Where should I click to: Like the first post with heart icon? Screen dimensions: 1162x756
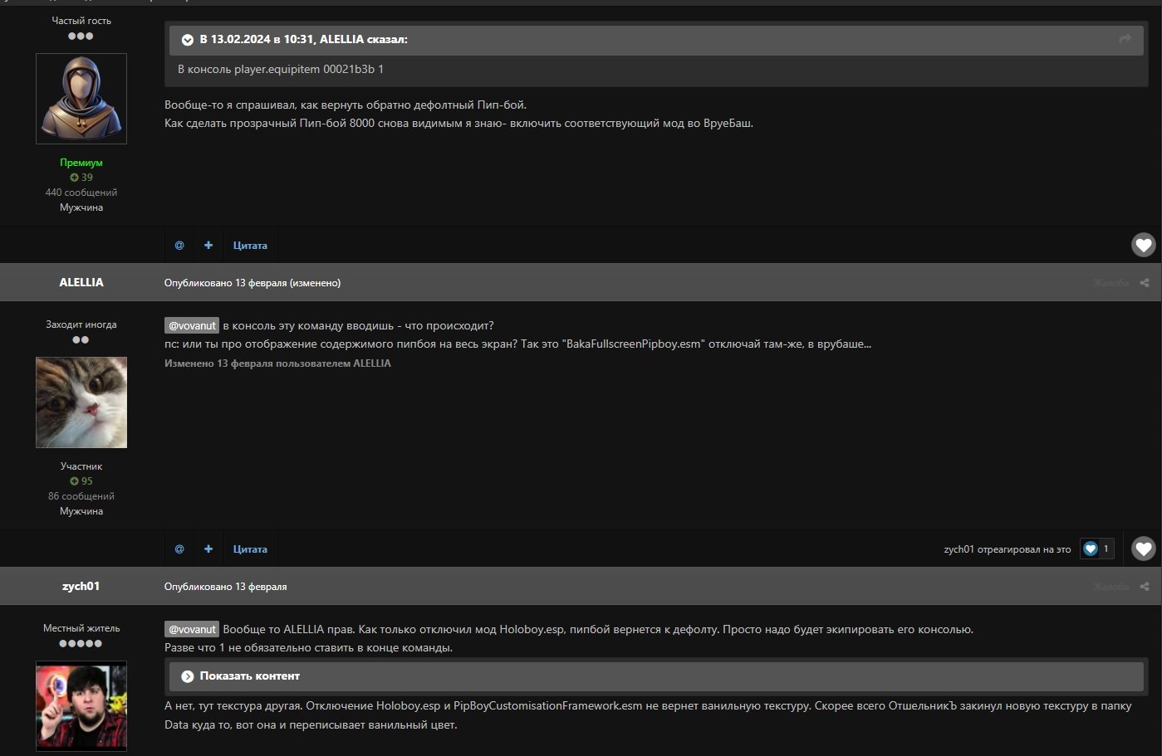point(1143,245)
